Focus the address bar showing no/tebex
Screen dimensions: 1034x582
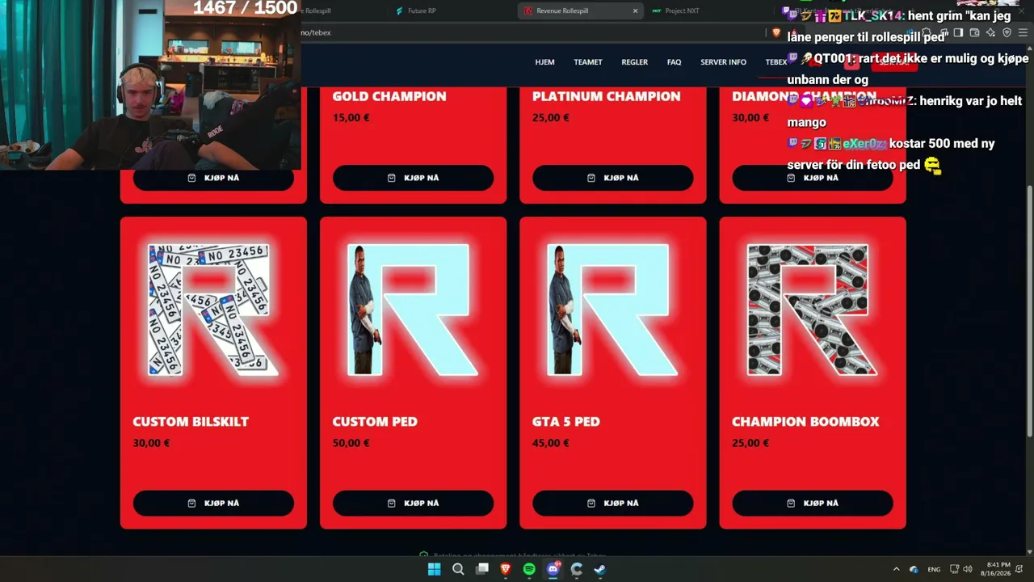[x=533, y=32]
